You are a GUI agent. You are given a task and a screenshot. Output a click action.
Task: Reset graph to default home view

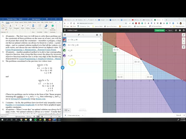(x=183, y=47)
